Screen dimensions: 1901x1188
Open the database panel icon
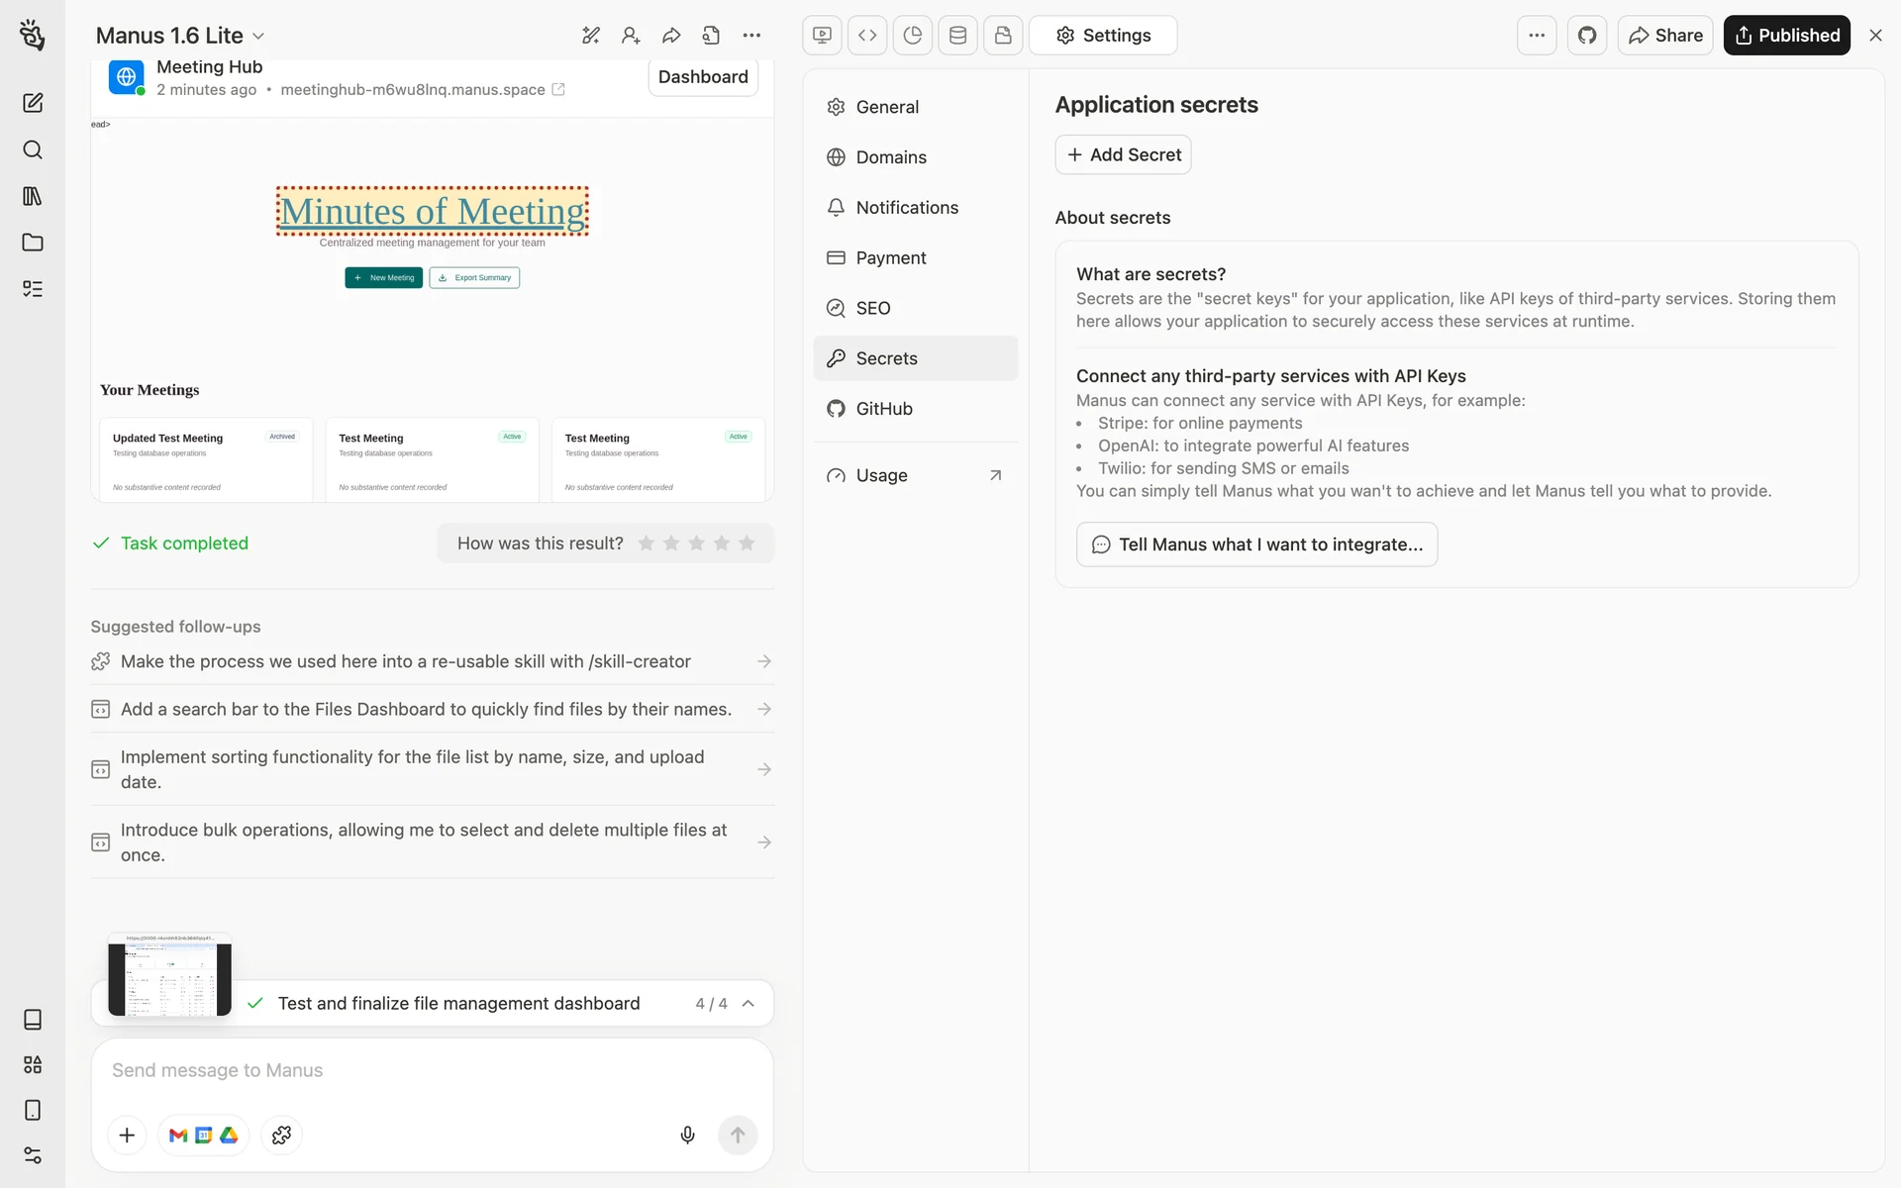[x=957, y=36]
